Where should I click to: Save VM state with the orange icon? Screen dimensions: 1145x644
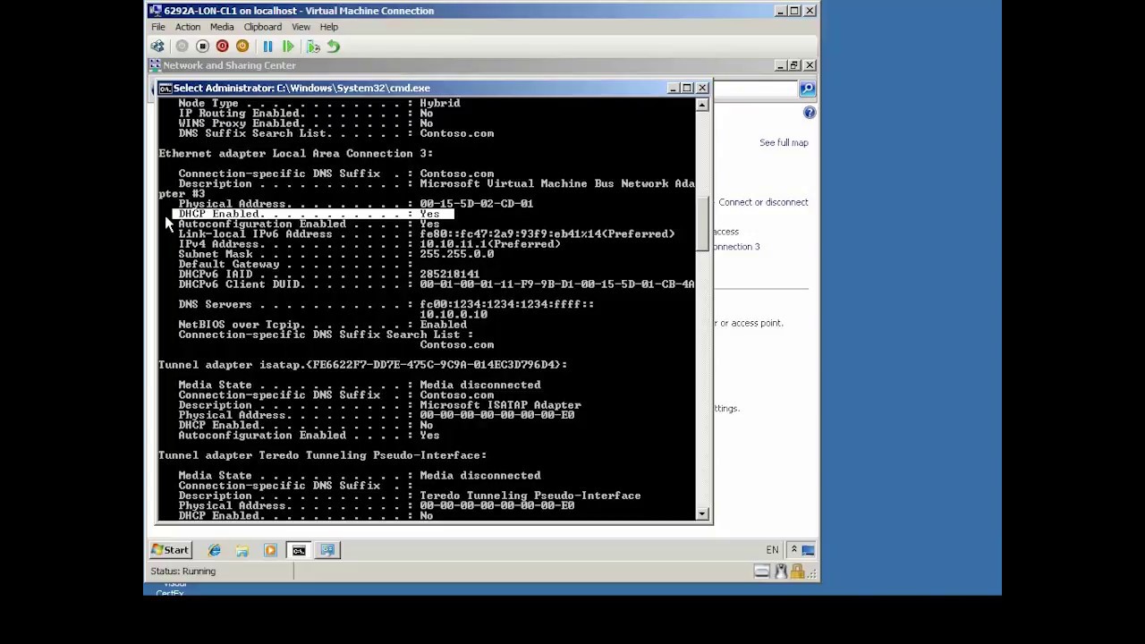point(242,47)
